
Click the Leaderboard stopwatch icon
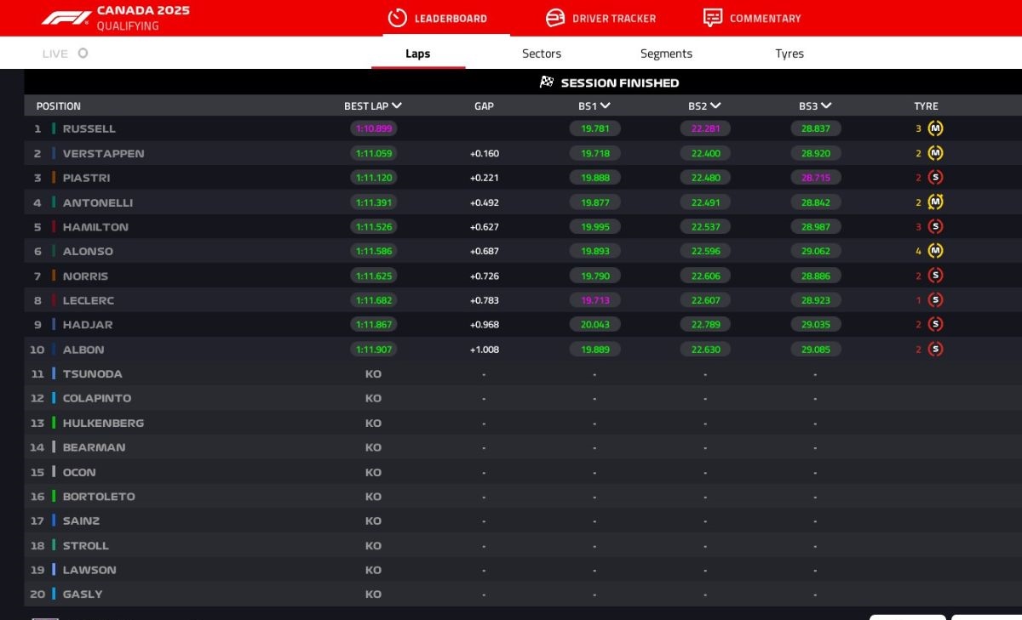pyautogui.click(x=397, y=18)
